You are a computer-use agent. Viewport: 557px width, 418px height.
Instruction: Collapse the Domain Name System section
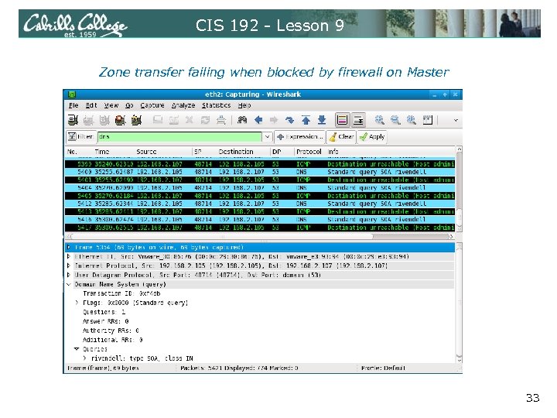coord(69,284)
